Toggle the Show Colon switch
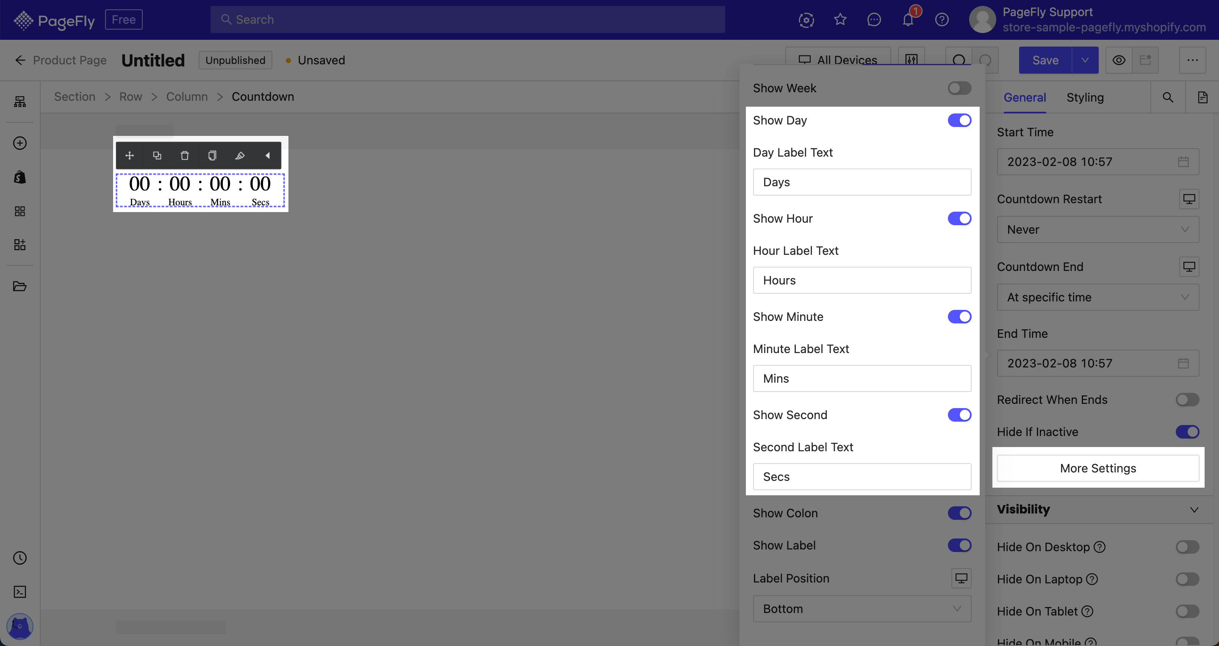The image size is (1219, 646). [x=959, y=513]
